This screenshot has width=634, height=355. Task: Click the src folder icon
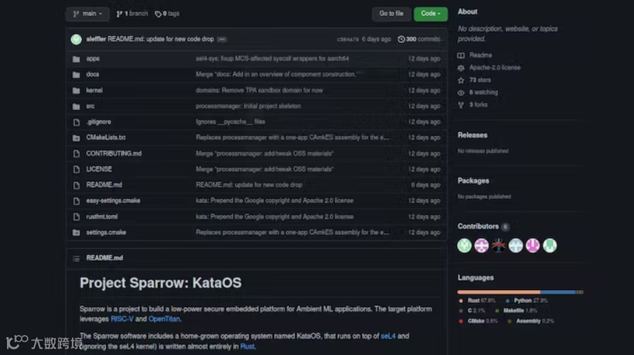pyautogui.click(x=76, y=107)
